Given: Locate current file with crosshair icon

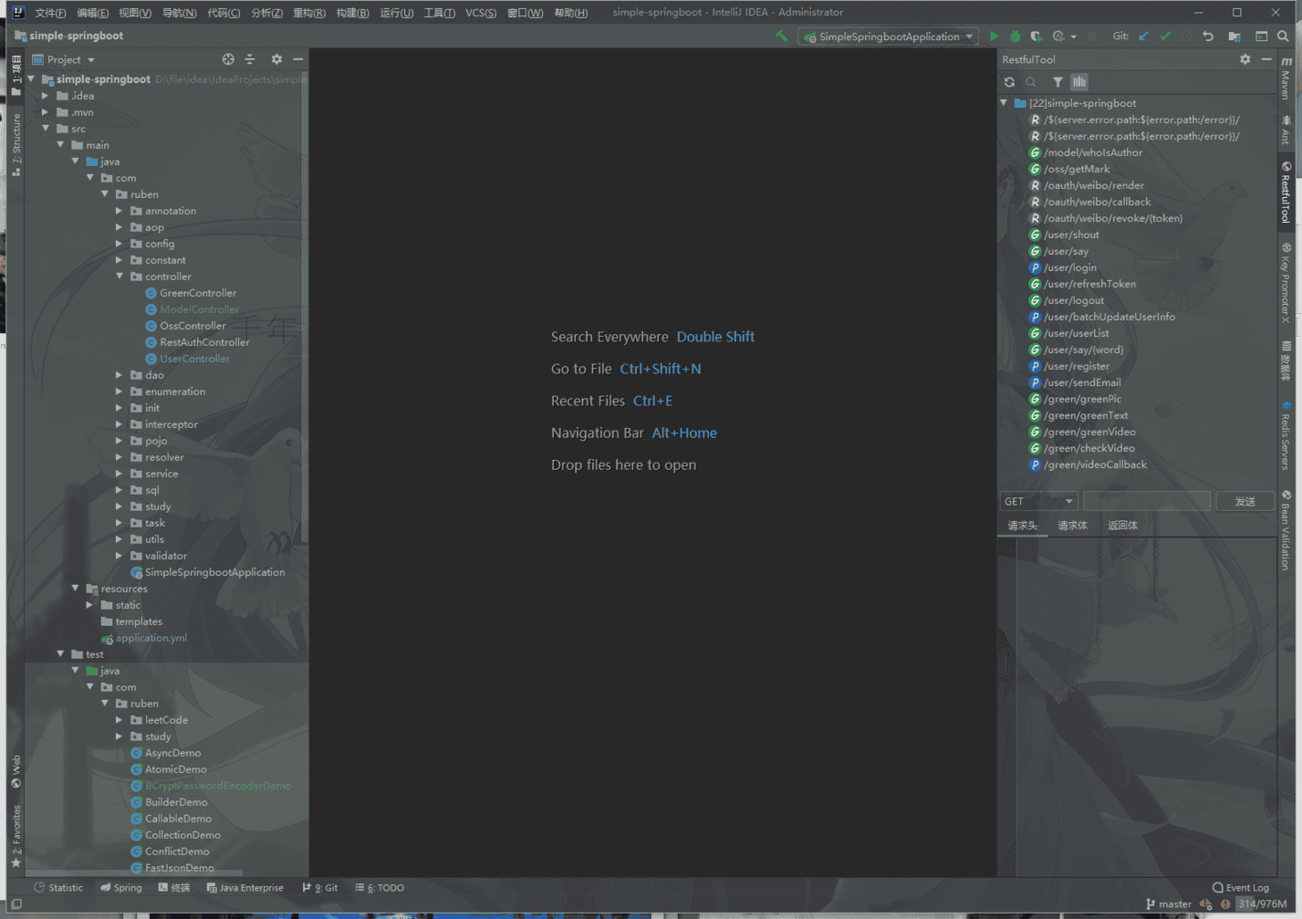Looking at the screenshot, I should [228, 59].
